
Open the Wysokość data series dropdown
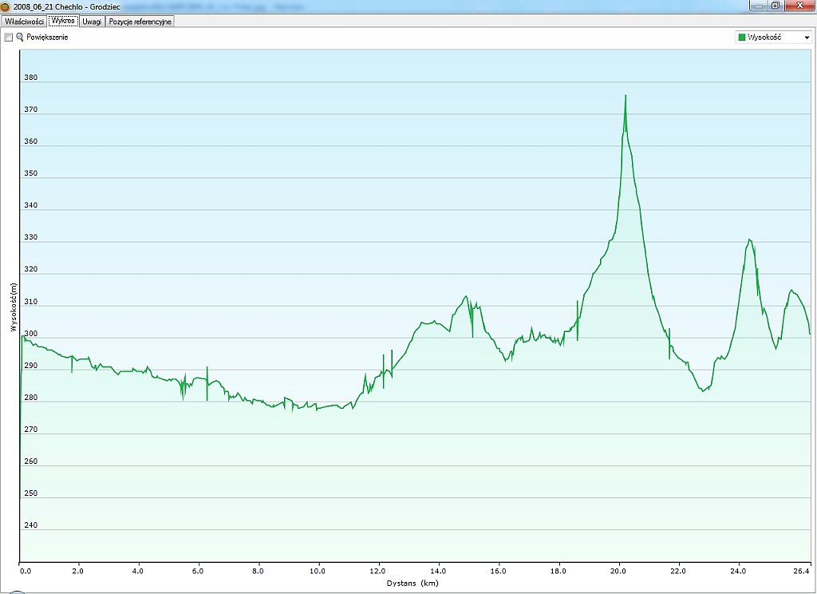point(772,38)
